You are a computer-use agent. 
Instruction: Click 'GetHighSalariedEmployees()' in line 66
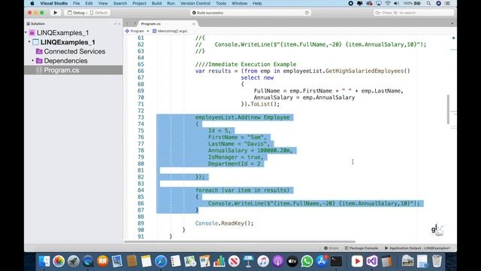point(368,71)
